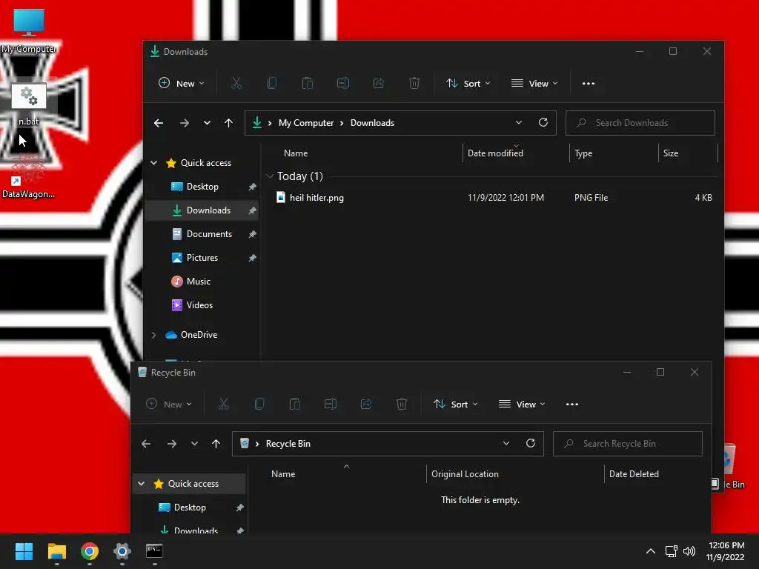Click the Copy icon in Downloads toolbar
759x569 pixels.
pos(272,83)
